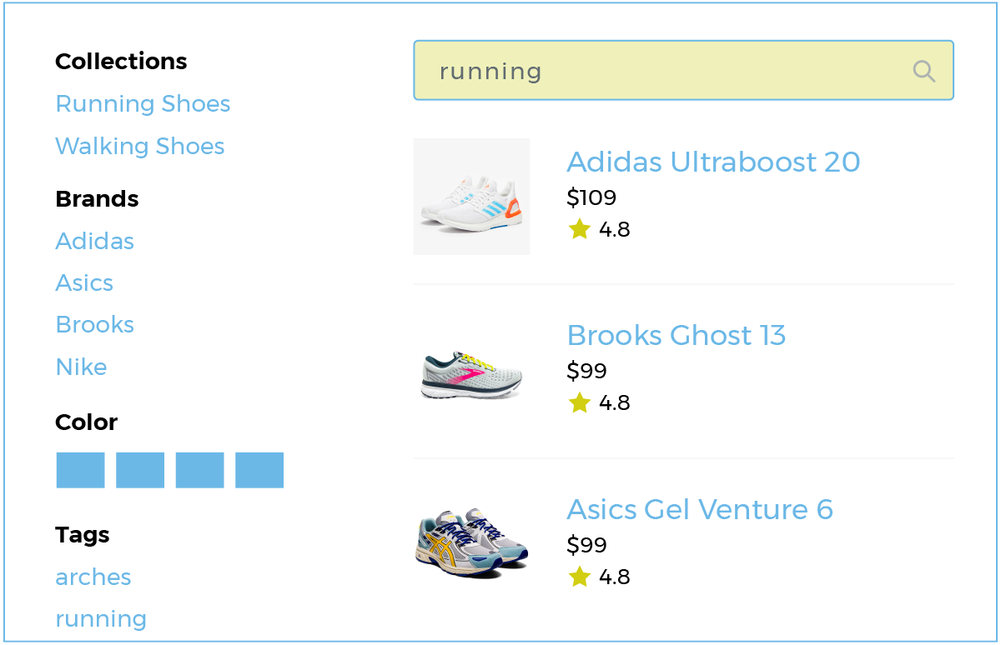The height and width of the screenshot is (645, 1001).
Task: Pick the fourth color swatch filter
Action: click(259, 470)
